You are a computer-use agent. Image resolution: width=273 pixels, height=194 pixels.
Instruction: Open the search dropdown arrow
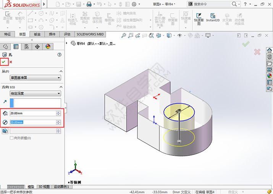pyautogui.click(x=239, y=4)
